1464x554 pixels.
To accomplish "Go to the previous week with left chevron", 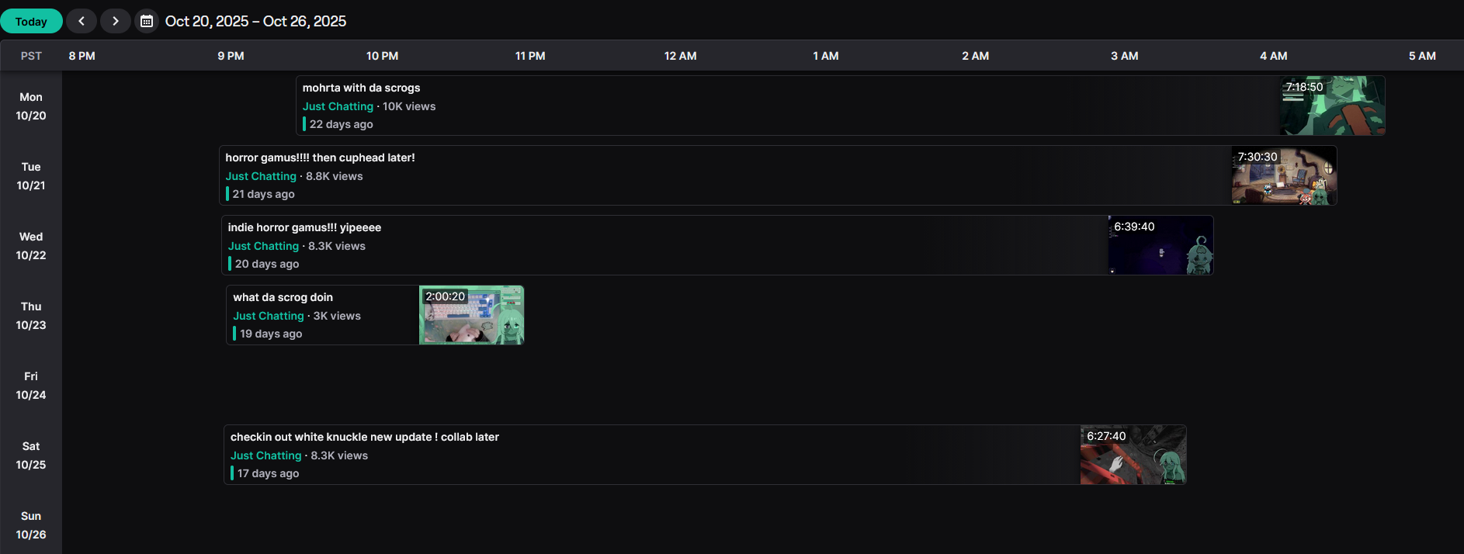I will pyautogui.click(x=82, y=21).
